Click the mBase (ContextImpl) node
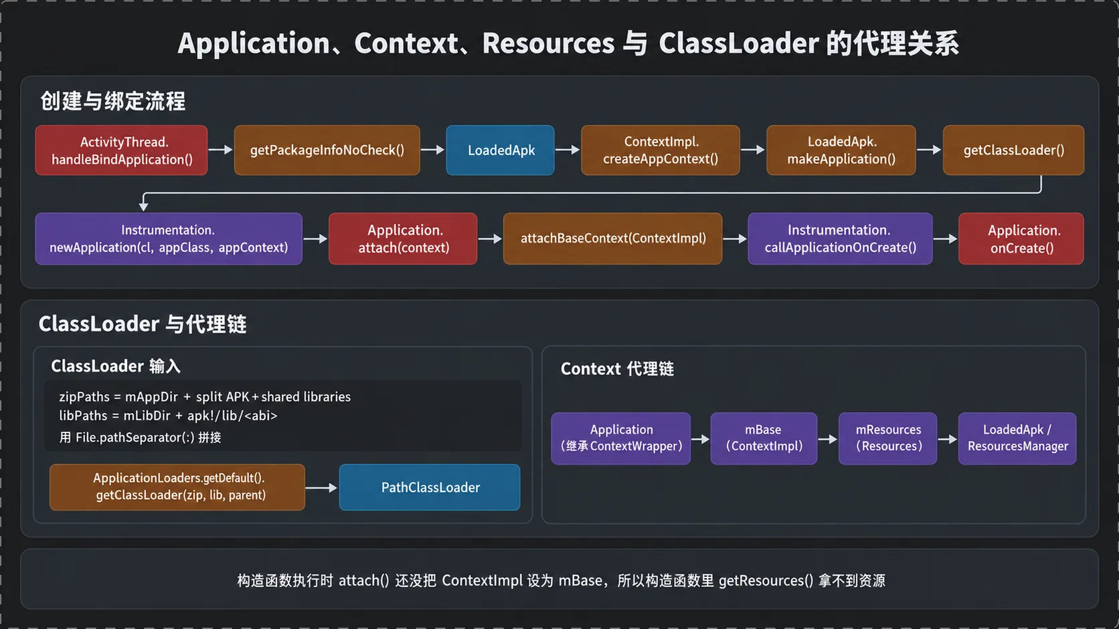The image size is (1119, 629). coord(764,438)
